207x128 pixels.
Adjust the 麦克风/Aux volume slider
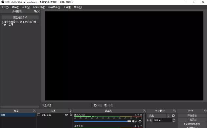[103, 121]
